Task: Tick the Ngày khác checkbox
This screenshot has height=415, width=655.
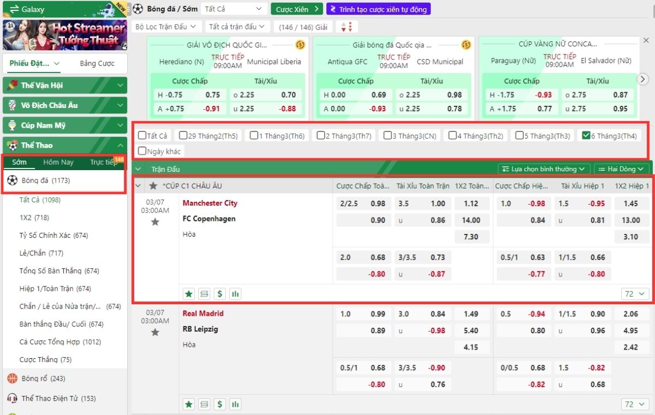Action: (142, 151)
